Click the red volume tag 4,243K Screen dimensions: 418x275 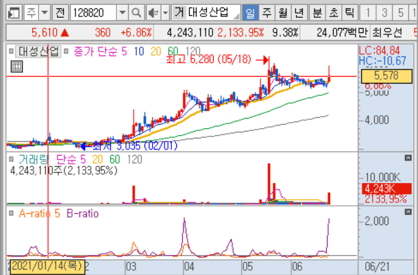pyautogui.click(x=386, y=189)
